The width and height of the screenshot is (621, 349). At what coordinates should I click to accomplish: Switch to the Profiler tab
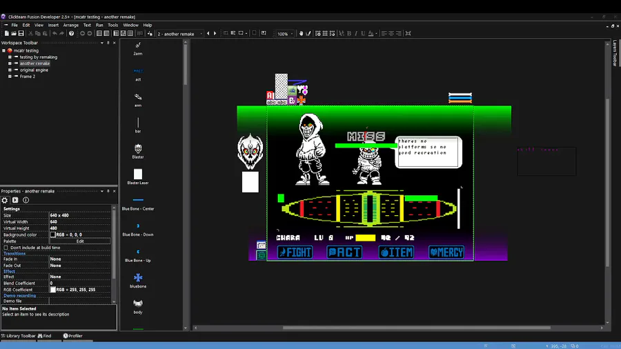tap(73, 336)
